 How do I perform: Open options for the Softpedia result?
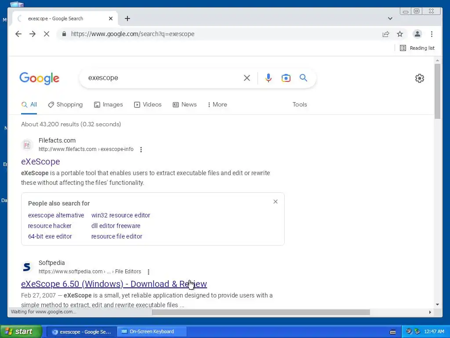149,272
